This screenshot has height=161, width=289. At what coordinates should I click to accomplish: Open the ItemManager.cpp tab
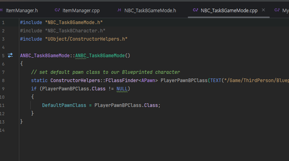81,10
